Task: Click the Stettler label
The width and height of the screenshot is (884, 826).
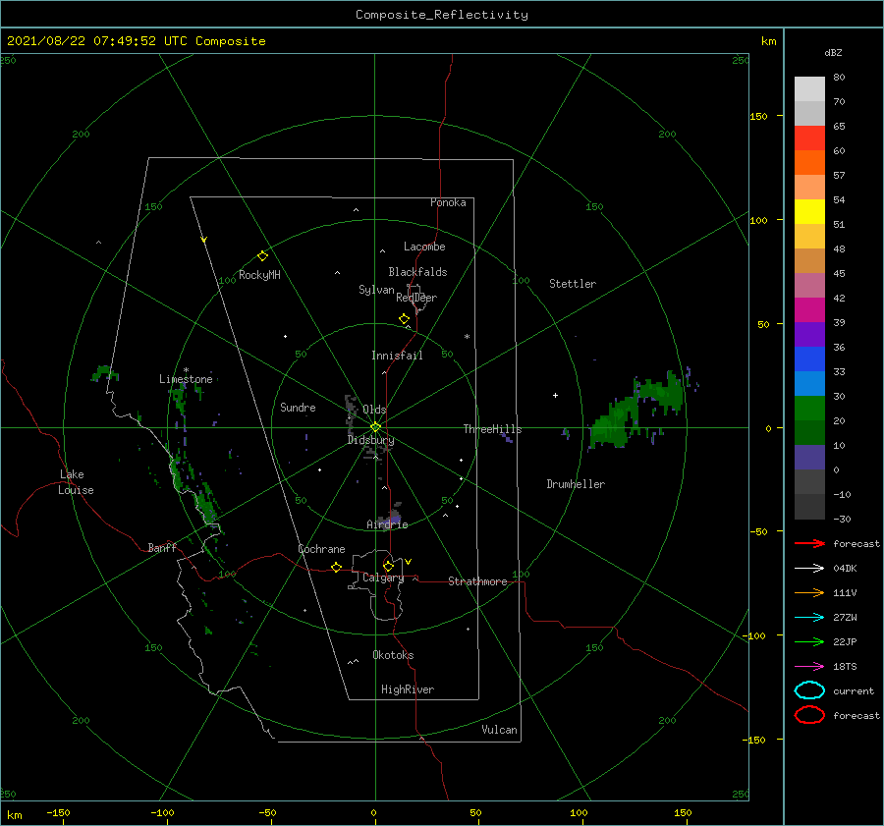Action: 573,284
